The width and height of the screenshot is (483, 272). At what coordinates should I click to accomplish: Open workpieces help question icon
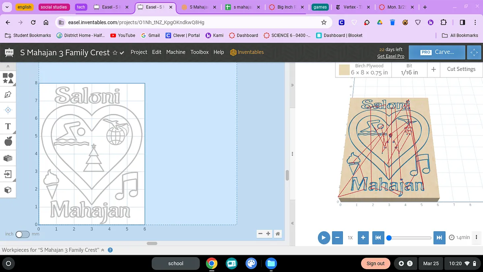click(110, 250)
